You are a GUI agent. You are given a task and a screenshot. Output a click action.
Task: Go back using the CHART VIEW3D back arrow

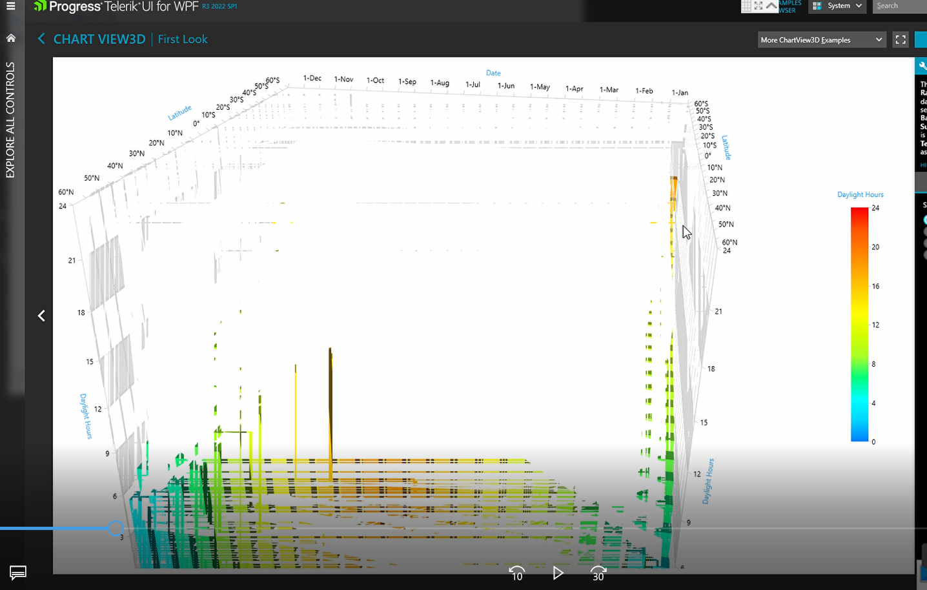[41, 39]
